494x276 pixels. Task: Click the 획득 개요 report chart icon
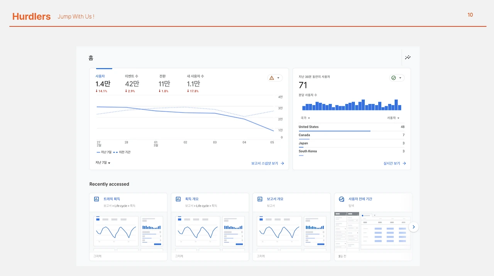point(178,199)
